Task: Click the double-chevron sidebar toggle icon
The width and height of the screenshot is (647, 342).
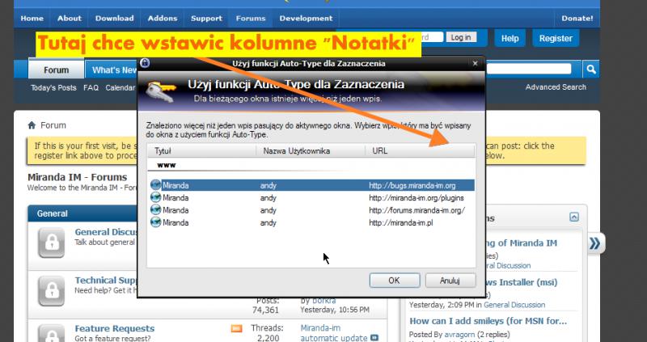Action: (594, 243)
